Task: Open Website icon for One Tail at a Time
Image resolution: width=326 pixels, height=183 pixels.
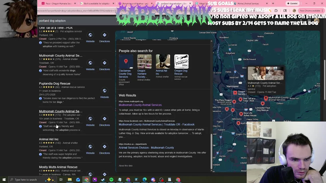Action: point(90,35)
